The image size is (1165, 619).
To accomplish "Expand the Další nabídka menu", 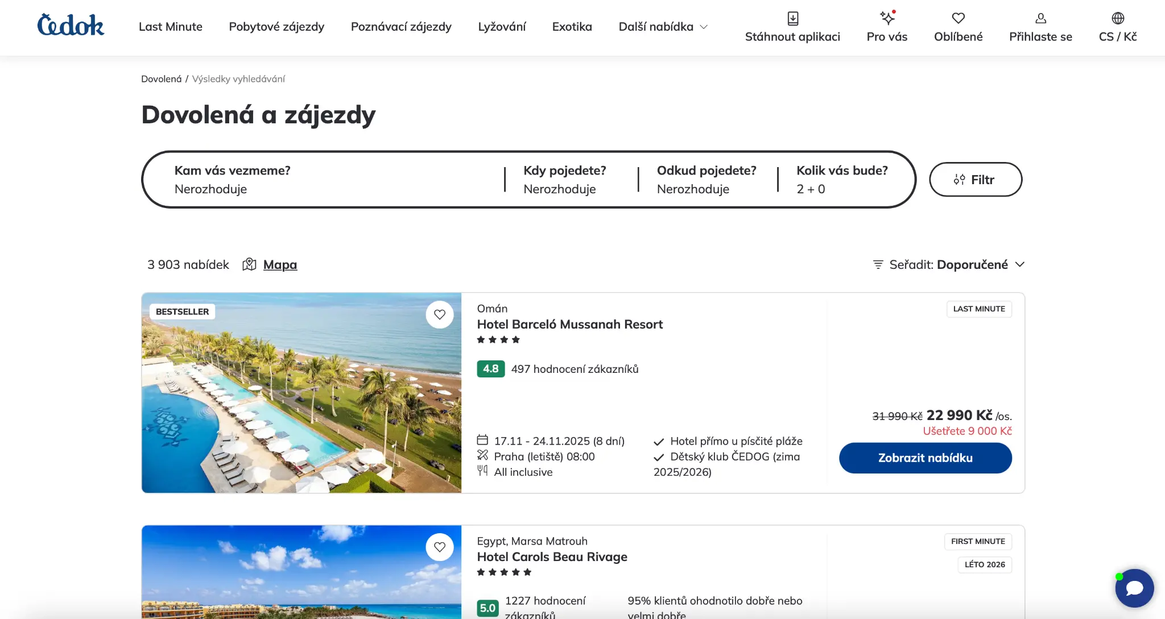I will (x=662, y=26).
